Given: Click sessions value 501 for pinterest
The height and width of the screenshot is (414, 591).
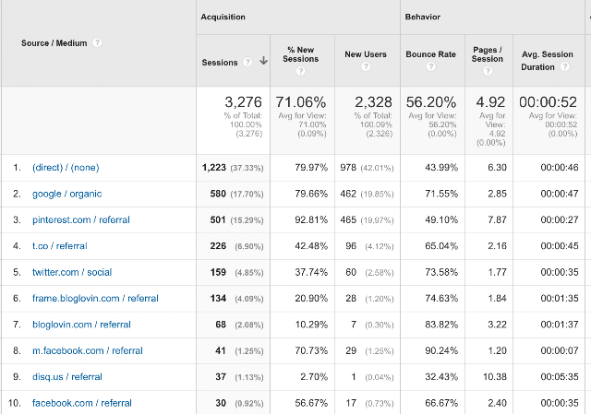Looking at the screenshot, I should (x=218, y=219).
